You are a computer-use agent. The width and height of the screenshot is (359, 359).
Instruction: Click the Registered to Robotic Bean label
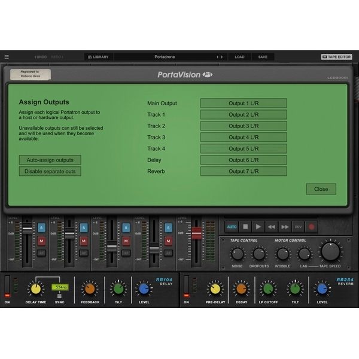[x=31, y=74]
